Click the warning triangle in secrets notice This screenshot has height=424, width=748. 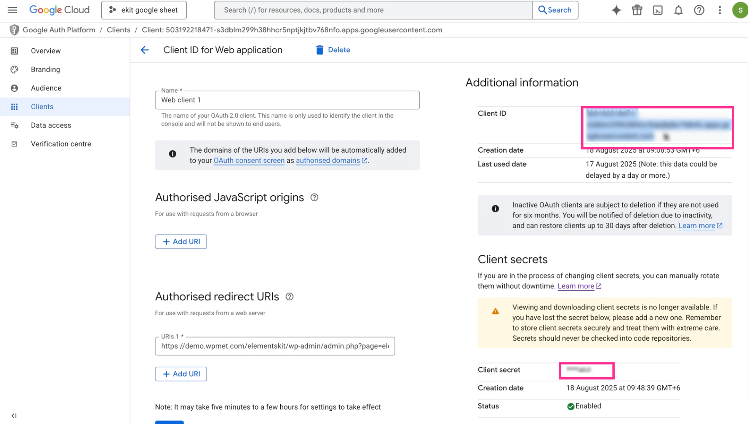(x=495, y=311)
